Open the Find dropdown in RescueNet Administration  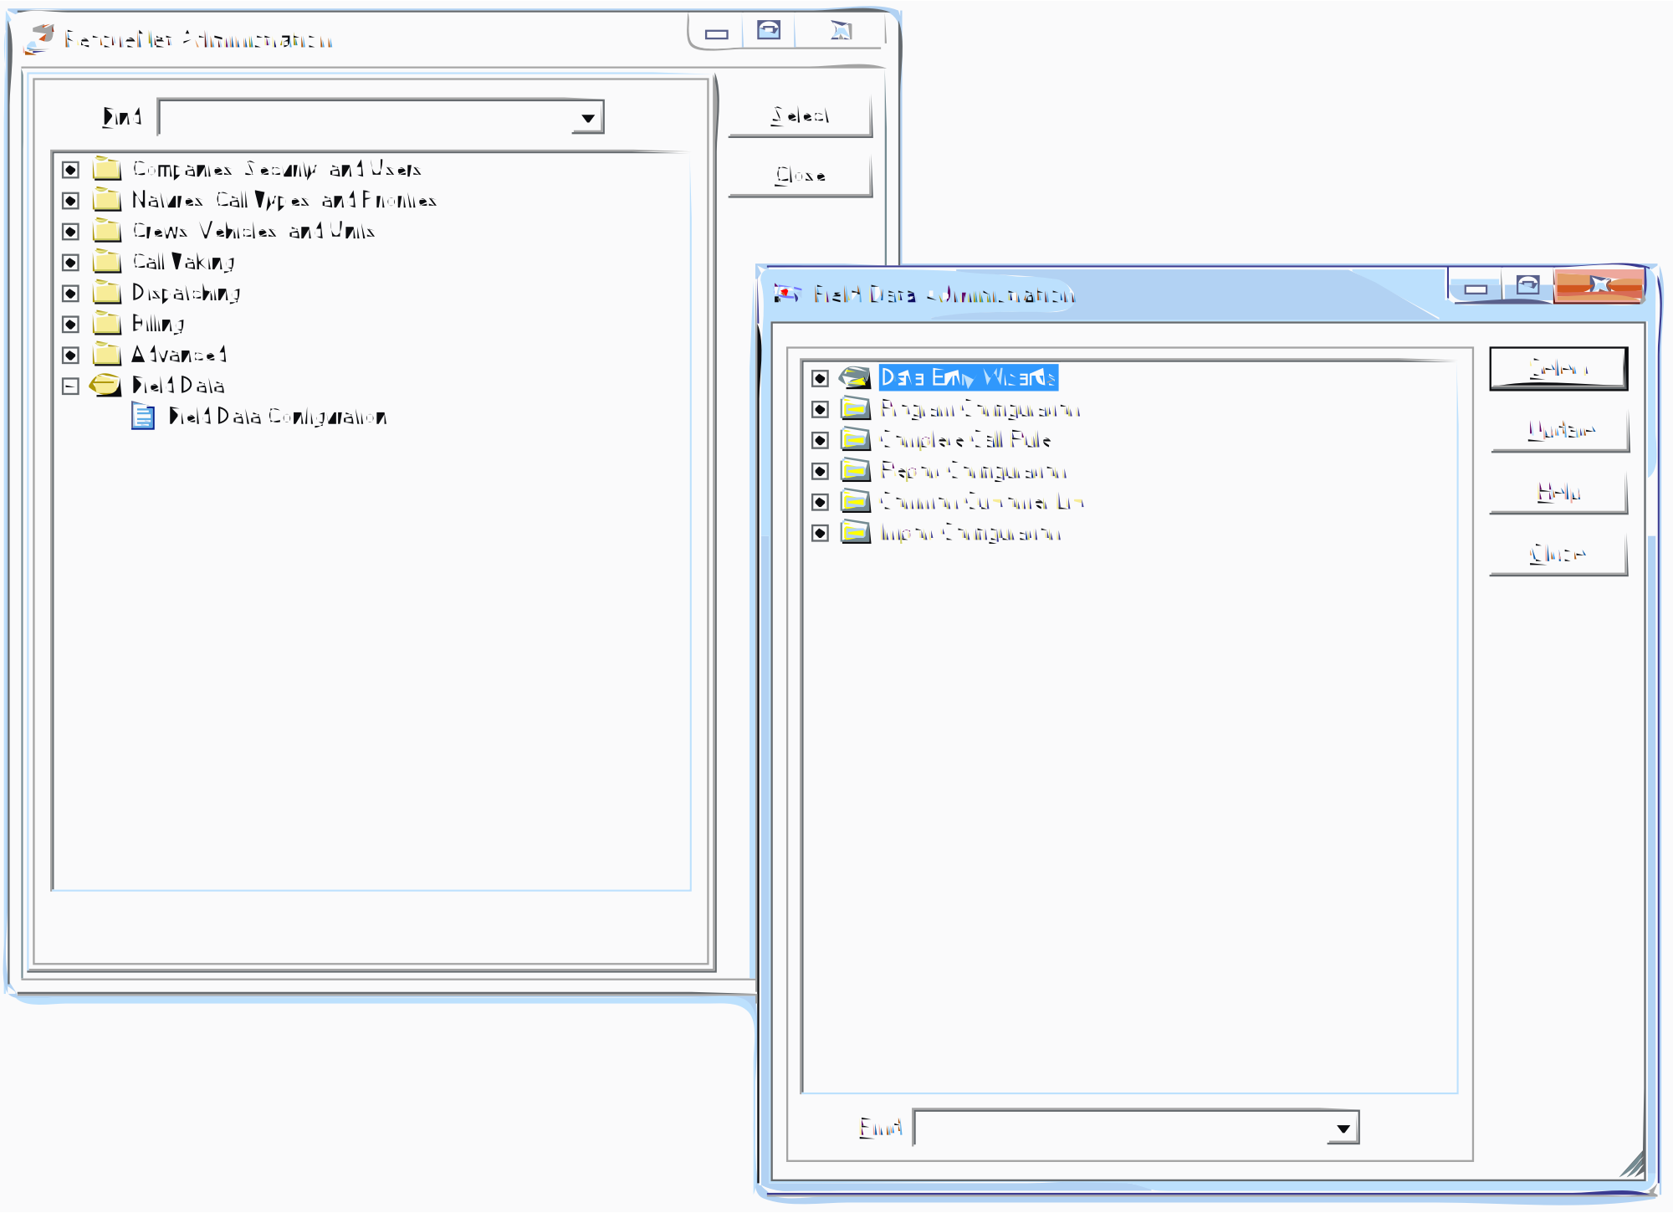tap(588, 118)
